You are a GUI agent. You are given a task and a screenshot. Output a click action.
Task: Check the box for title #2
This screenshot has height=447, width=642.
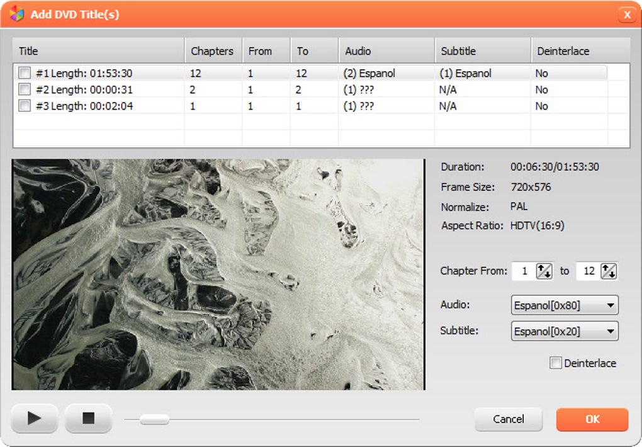[25, 89]
